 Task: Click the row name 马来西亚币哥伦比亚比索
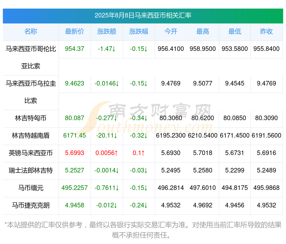click(x=31, y=57)
